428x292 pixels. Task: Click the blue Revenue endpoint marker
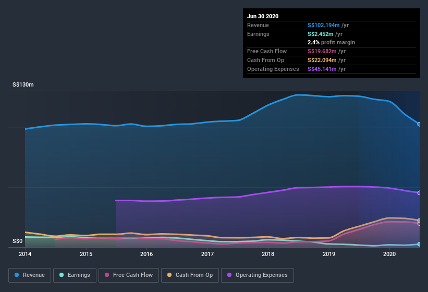coord(419,124)
